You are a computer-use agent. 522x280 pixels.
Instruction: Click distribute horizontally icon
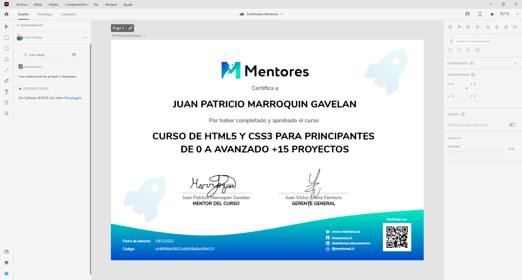515,27
